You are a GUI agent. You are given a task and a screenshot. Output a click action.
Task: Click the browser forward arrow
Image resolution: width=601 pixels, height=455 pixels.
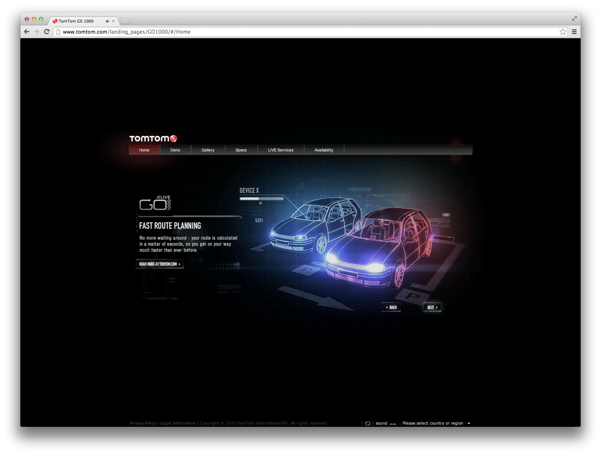[37, 32]
